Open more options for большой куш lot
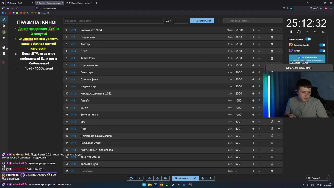Viewport: 334px width, 188px height. click(x=279, y=164)
